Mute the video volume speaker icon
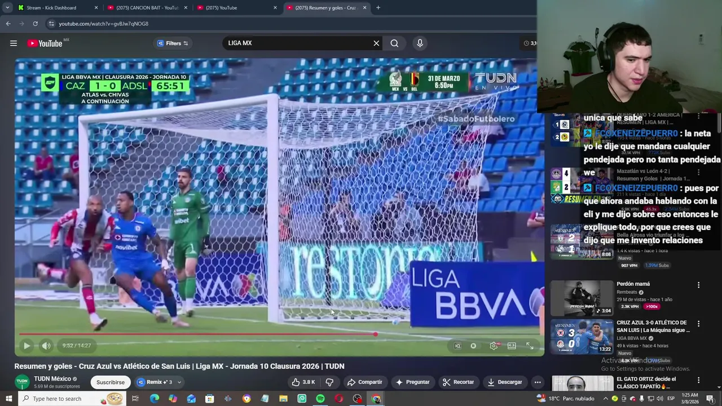Screen dimensions: 722x406 point(46,346)
